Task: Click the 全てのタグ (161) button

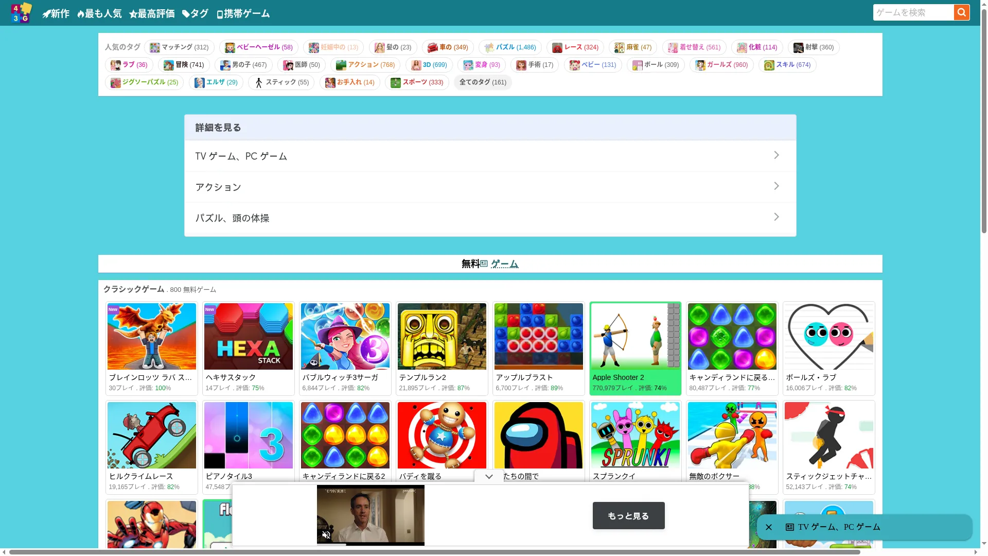Action: pos(483,82)
